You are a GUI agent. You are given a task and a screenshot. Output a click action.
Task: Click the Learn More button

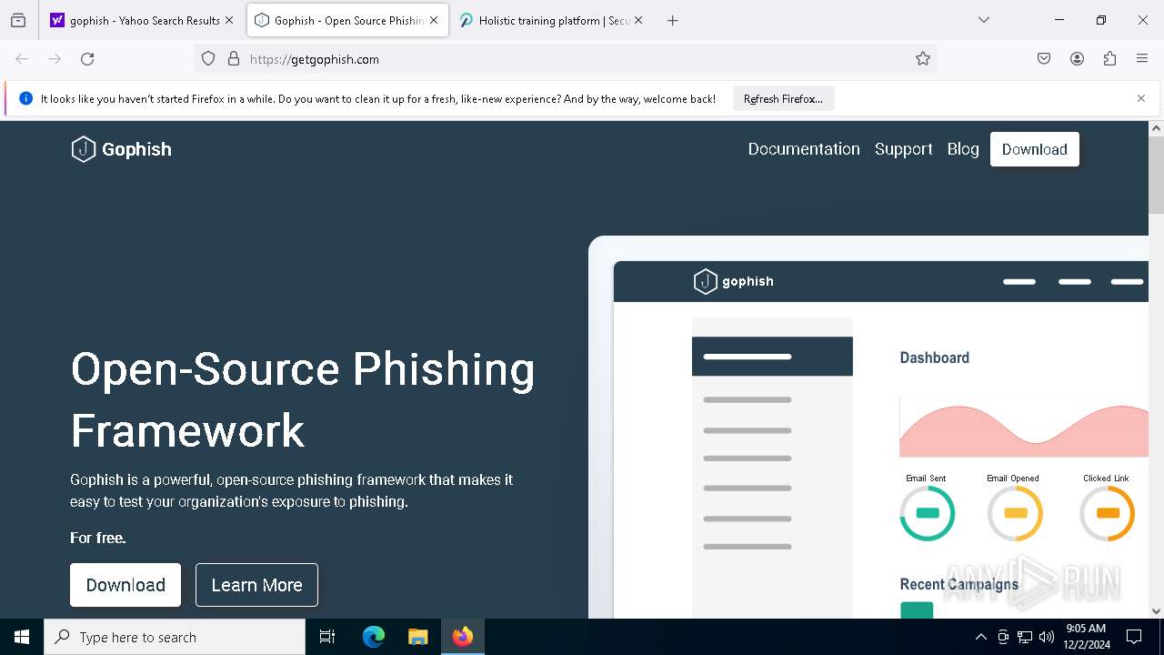256,585
